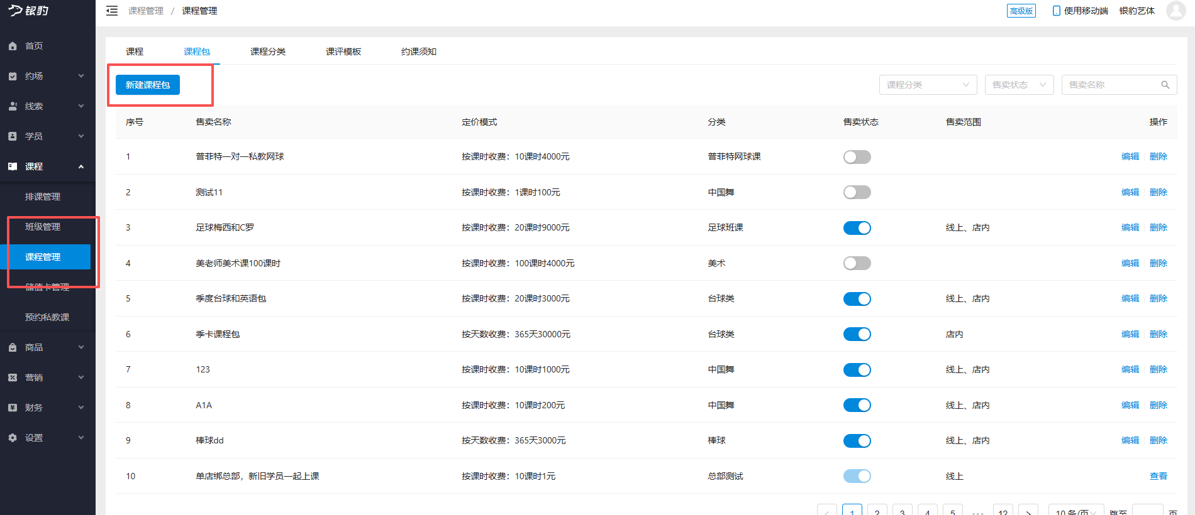Screen dimensions: 1195x515
Task: Switch to the 课程分类 tab
Action: 268,51
